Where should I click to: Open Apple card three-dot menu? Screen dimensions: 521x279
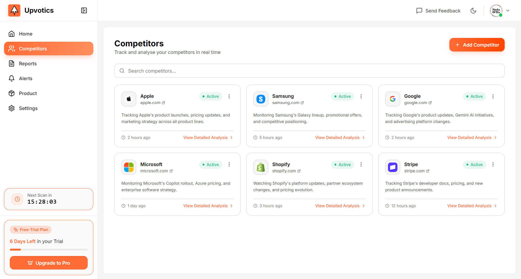tap(229, 96)
